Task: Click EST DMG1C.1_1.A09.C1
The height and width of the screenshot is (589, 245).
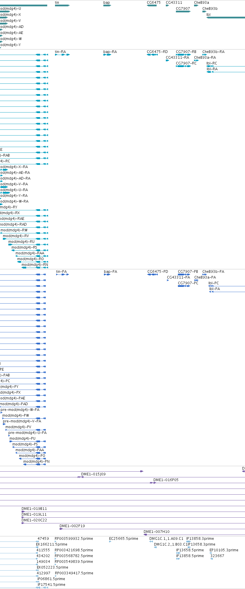Action: coord(151,542)
